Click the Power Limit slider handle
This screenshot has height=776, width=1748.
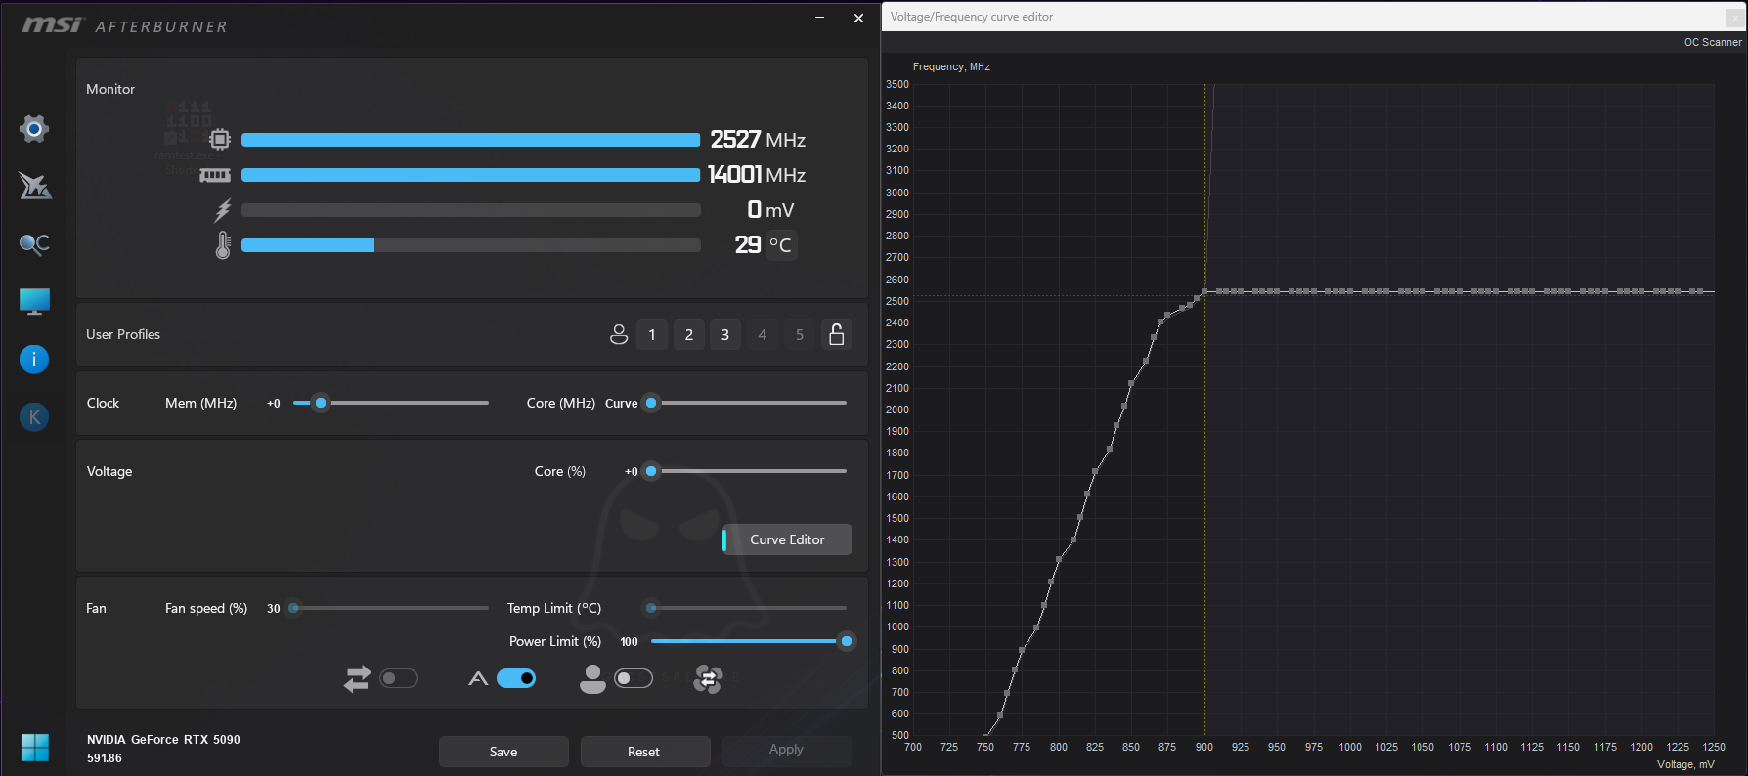[847, 641]
